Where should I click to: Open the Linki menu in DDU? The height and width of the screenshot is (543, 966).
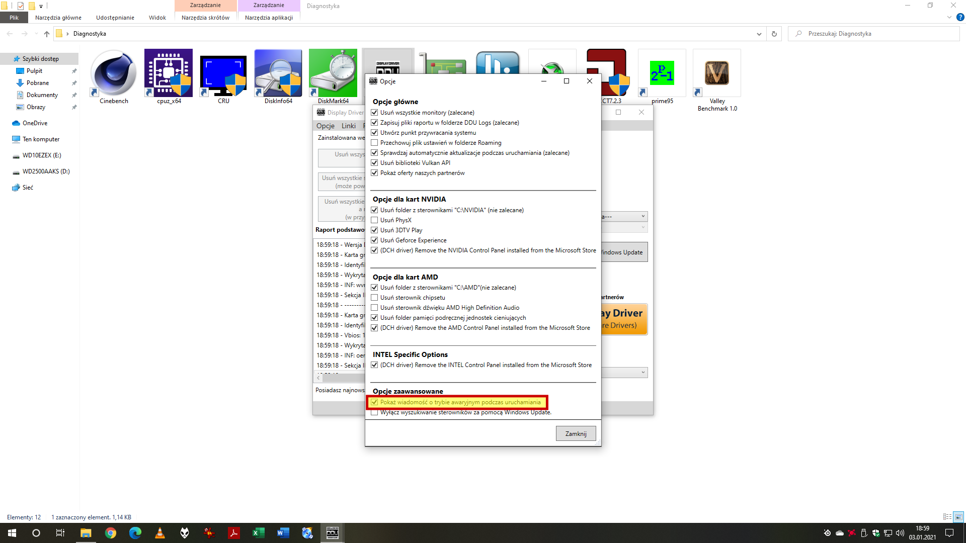point(348,126)
